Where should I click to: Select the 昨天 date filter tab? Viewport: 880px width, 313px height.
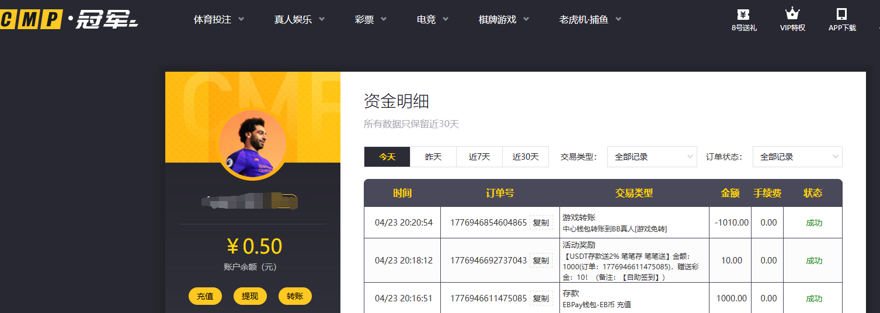pyautogui.click(x=433, y=157)
